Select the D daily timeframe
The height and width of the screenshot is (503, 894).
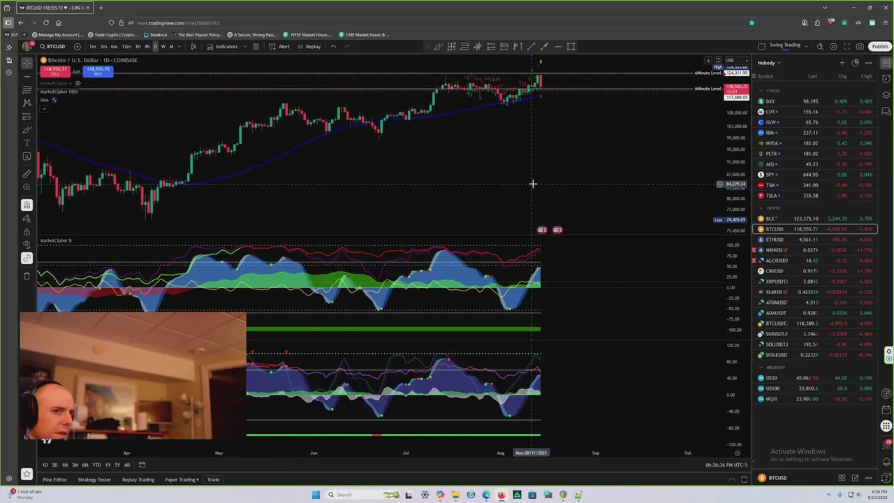155,47
